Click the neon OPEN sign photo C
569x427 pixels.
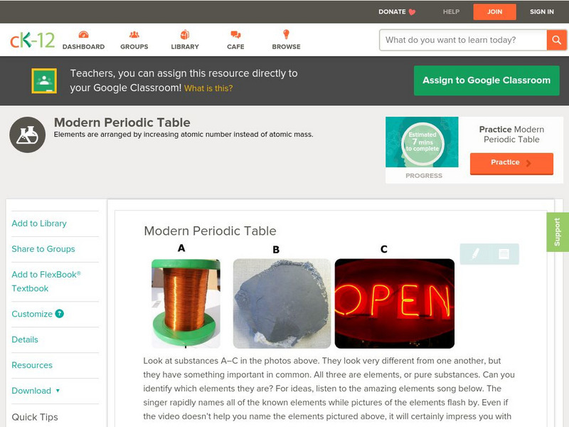click(395, 303)
